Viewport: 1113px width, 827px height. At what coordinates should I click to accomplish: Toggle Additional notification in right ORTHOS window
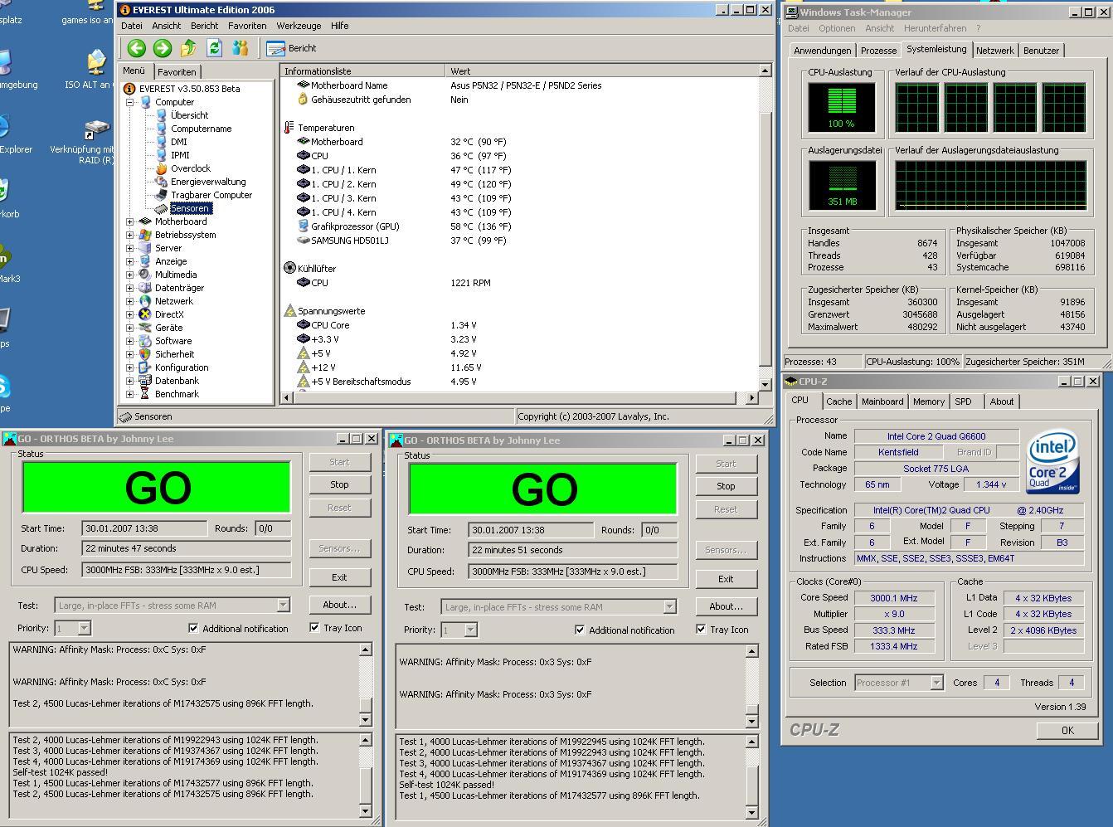pos(580,630)
